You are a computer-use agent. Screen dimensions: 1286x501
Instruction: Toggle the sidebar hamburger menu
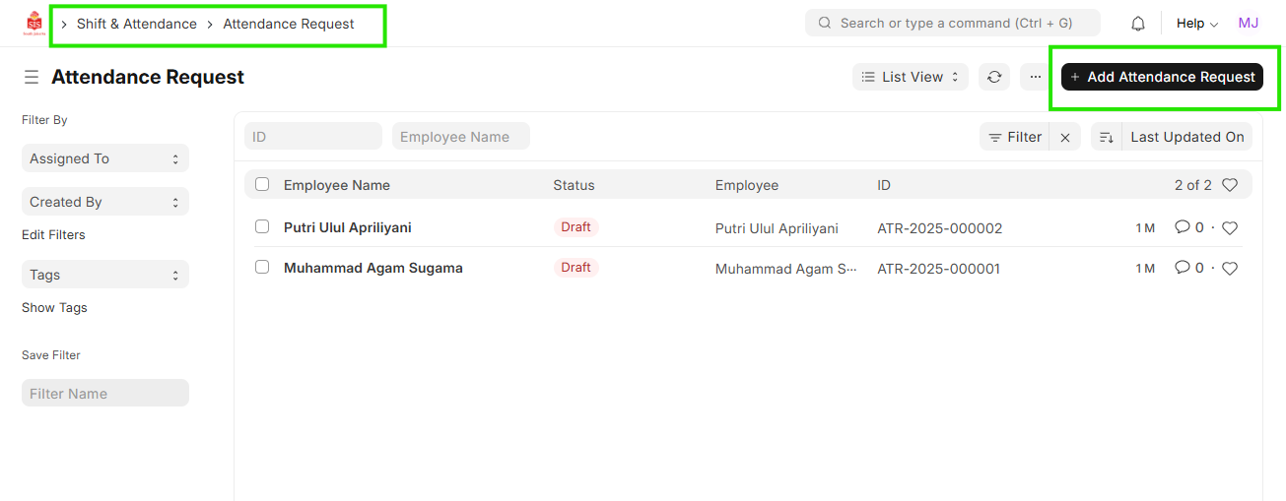click(x=32, y=77)
